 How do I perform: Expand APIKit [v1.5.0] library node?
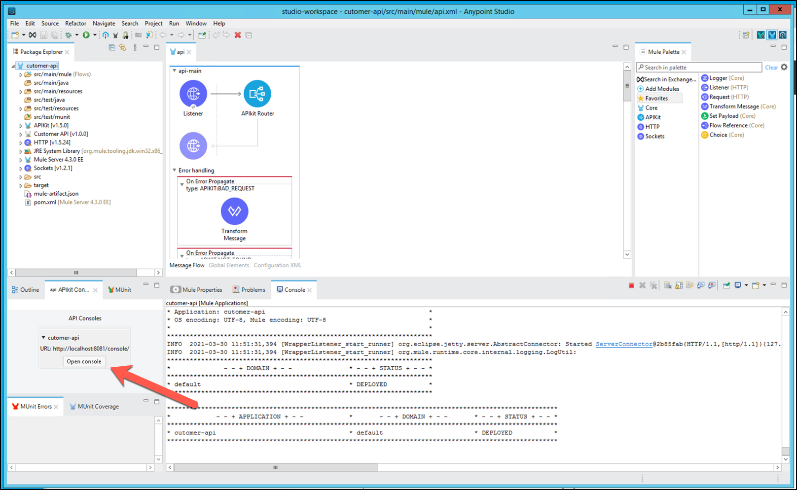tap(21, 126)
